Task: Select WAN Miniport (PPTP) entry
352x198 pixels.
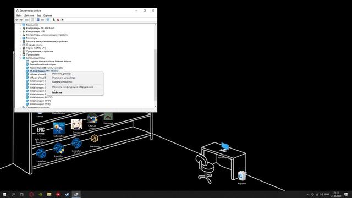Action: (x=40, y=101)
